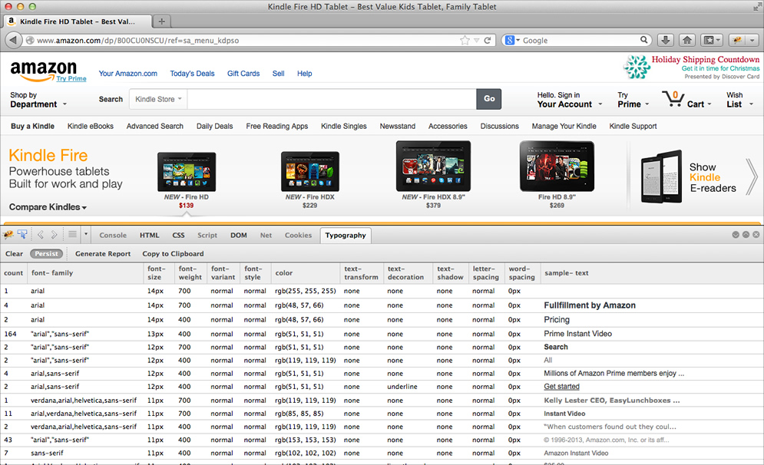
Task: Open the Try Prime link under logo
Action: [71, 78]
